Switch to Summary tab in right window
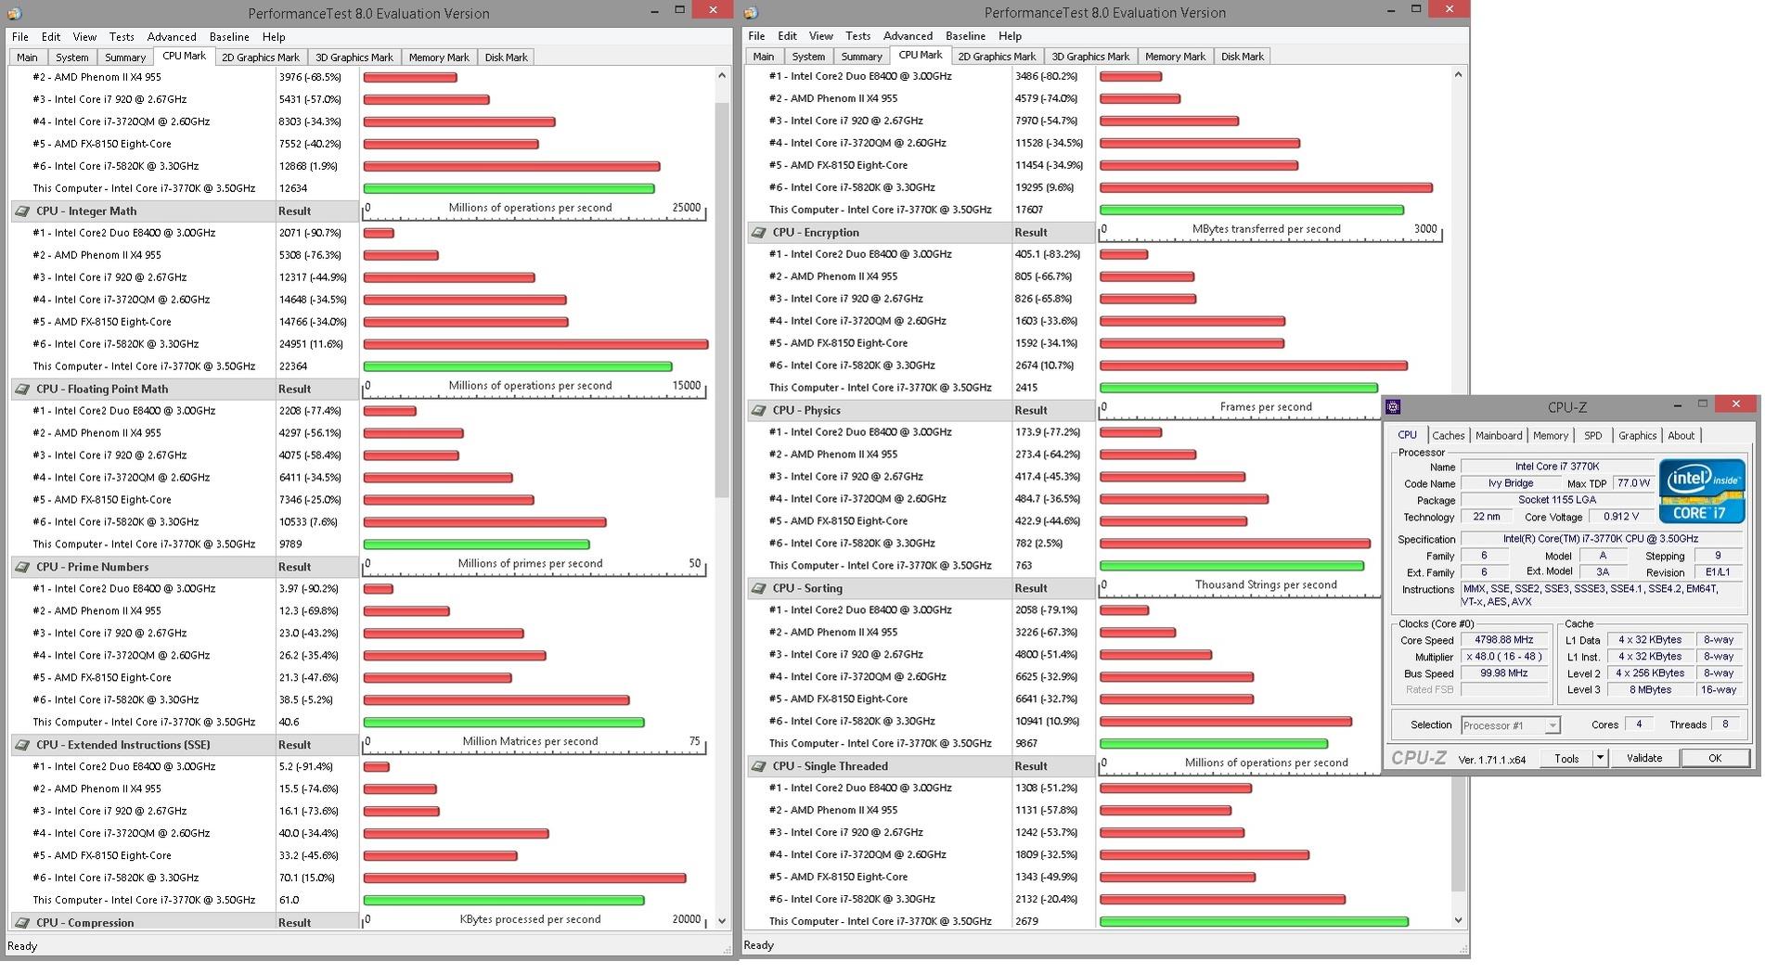 tap(861, 57)
